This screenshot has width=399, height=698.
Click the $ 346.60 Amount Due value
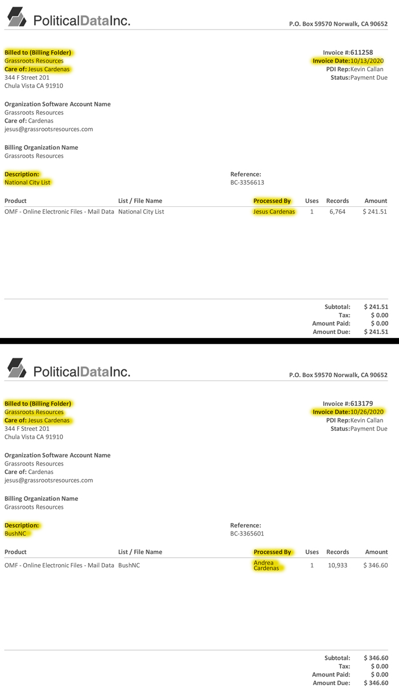click(x=375, y=683)
